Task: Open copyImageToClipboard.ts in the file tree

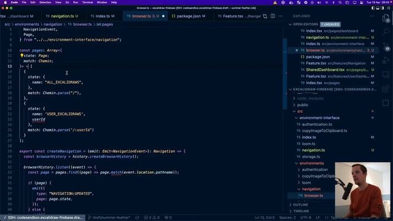Action: 324,131
